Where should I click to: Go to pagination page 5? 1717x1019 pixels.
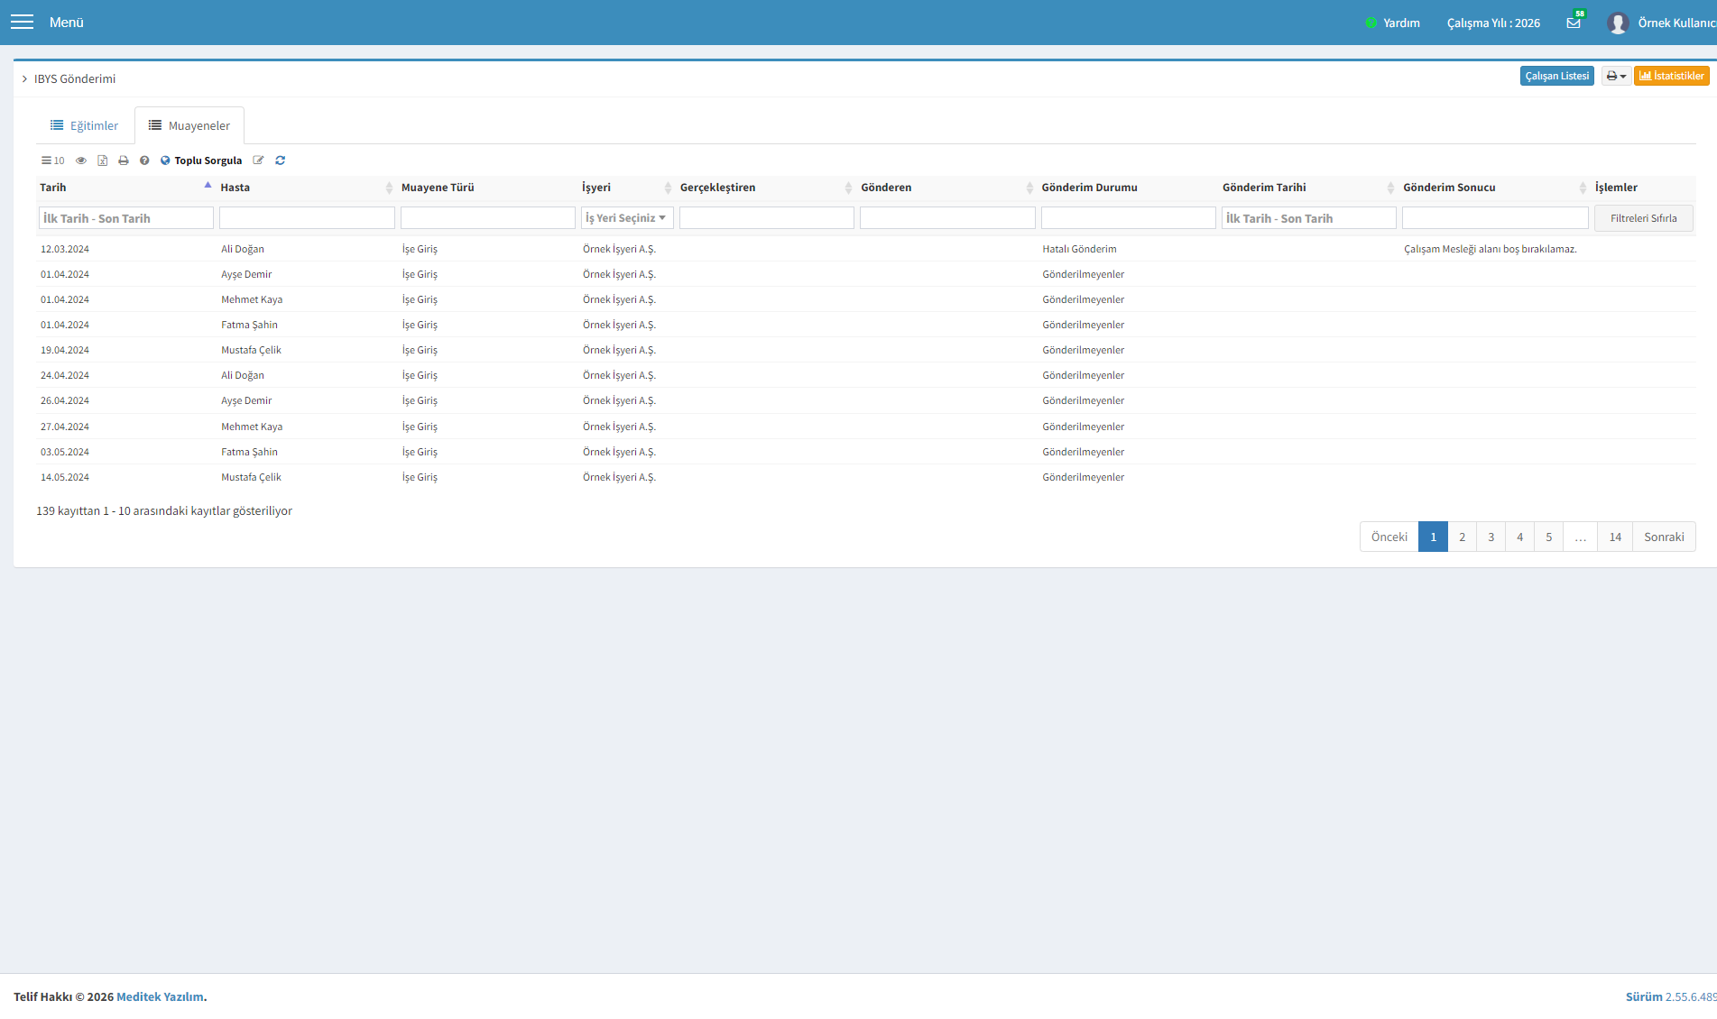coord(1548,537)
